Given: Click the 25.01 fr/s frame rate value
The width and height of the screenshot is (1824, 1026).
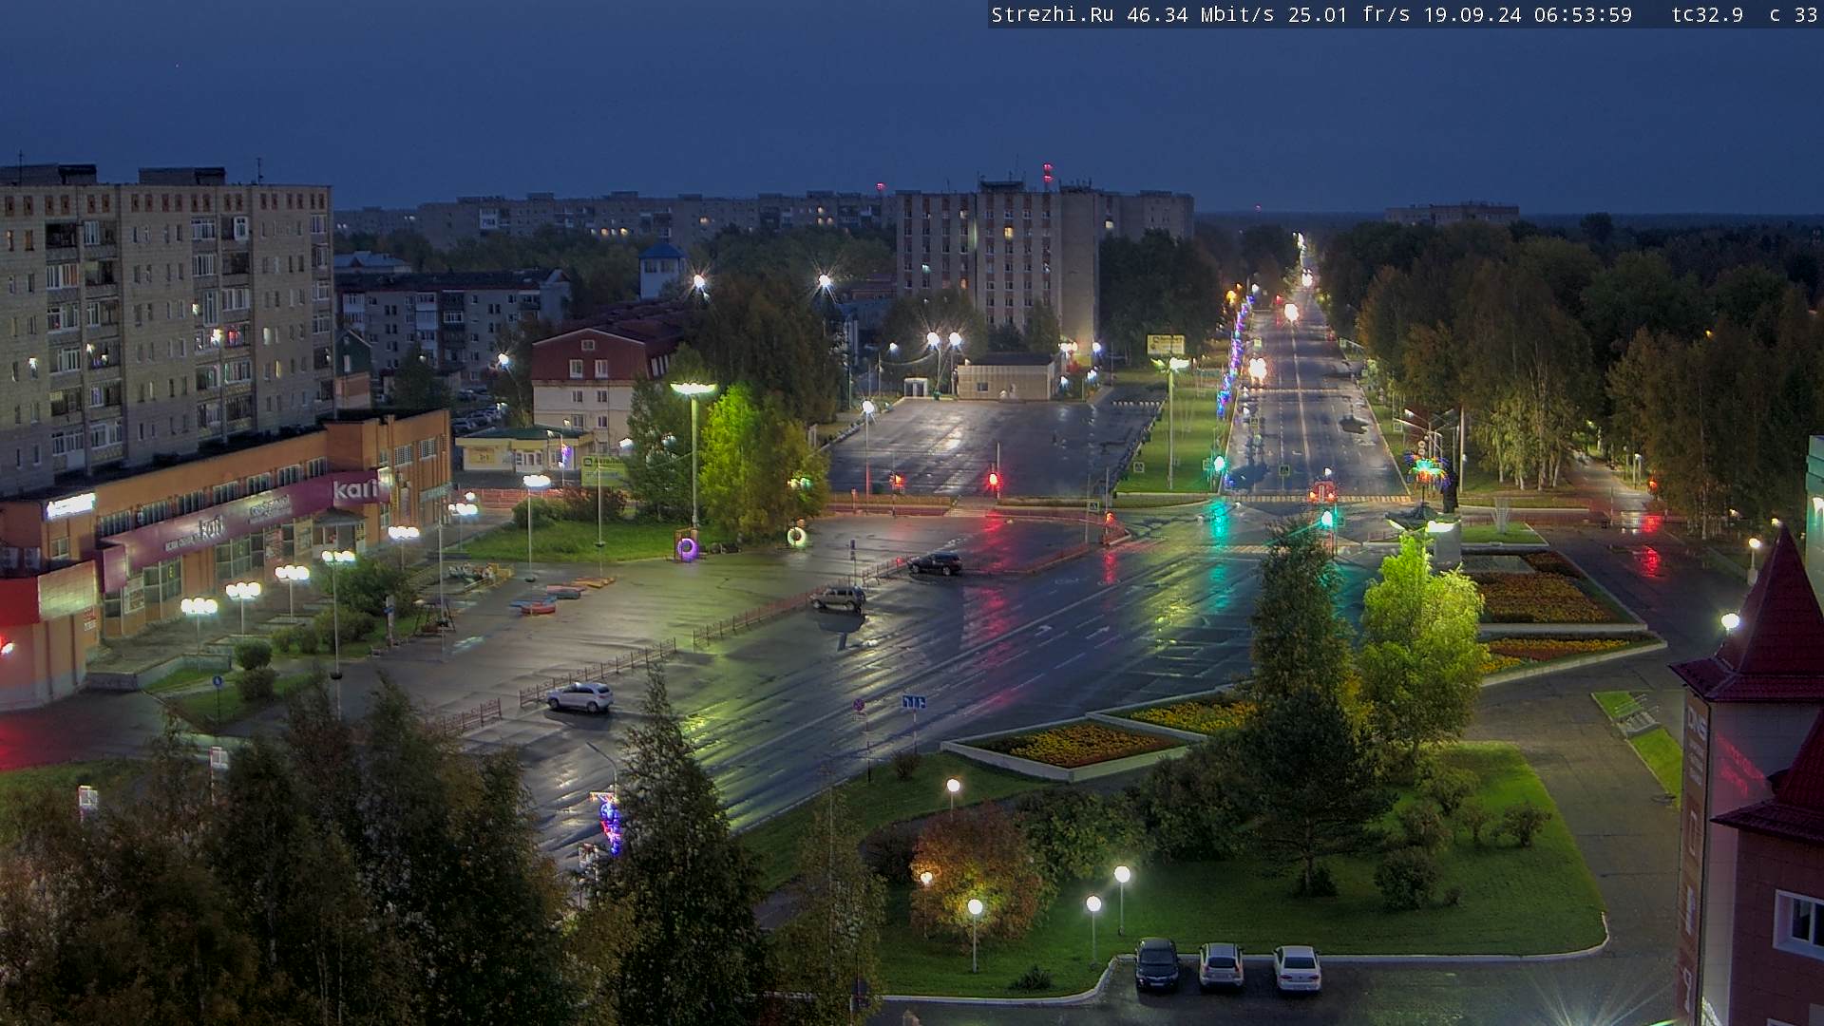Looking at the screenshot, I should coord(1349,15).
